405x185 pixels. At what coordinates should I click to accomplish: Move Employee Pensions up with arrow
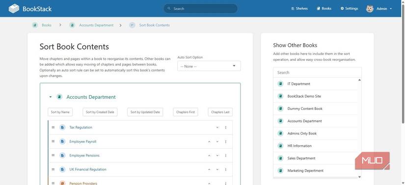point(209,156)
